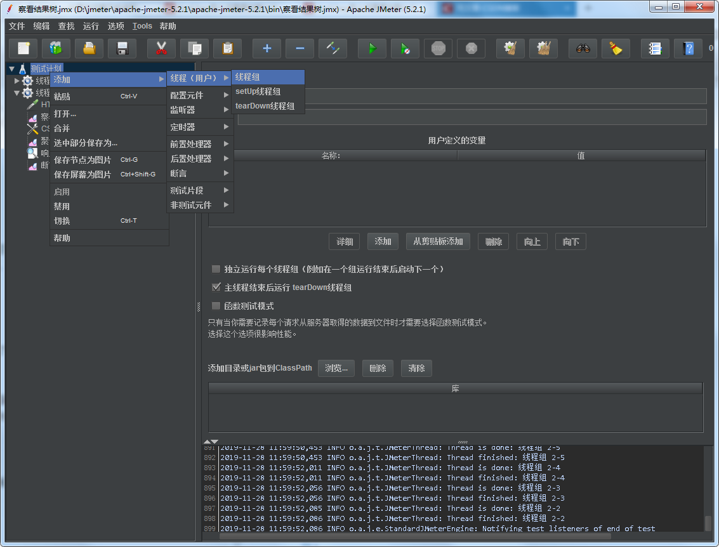719x547 pixels.
Task: Enable 函数测试模式 checkbox
Action: pyautogui.click(x=216, y=306)
